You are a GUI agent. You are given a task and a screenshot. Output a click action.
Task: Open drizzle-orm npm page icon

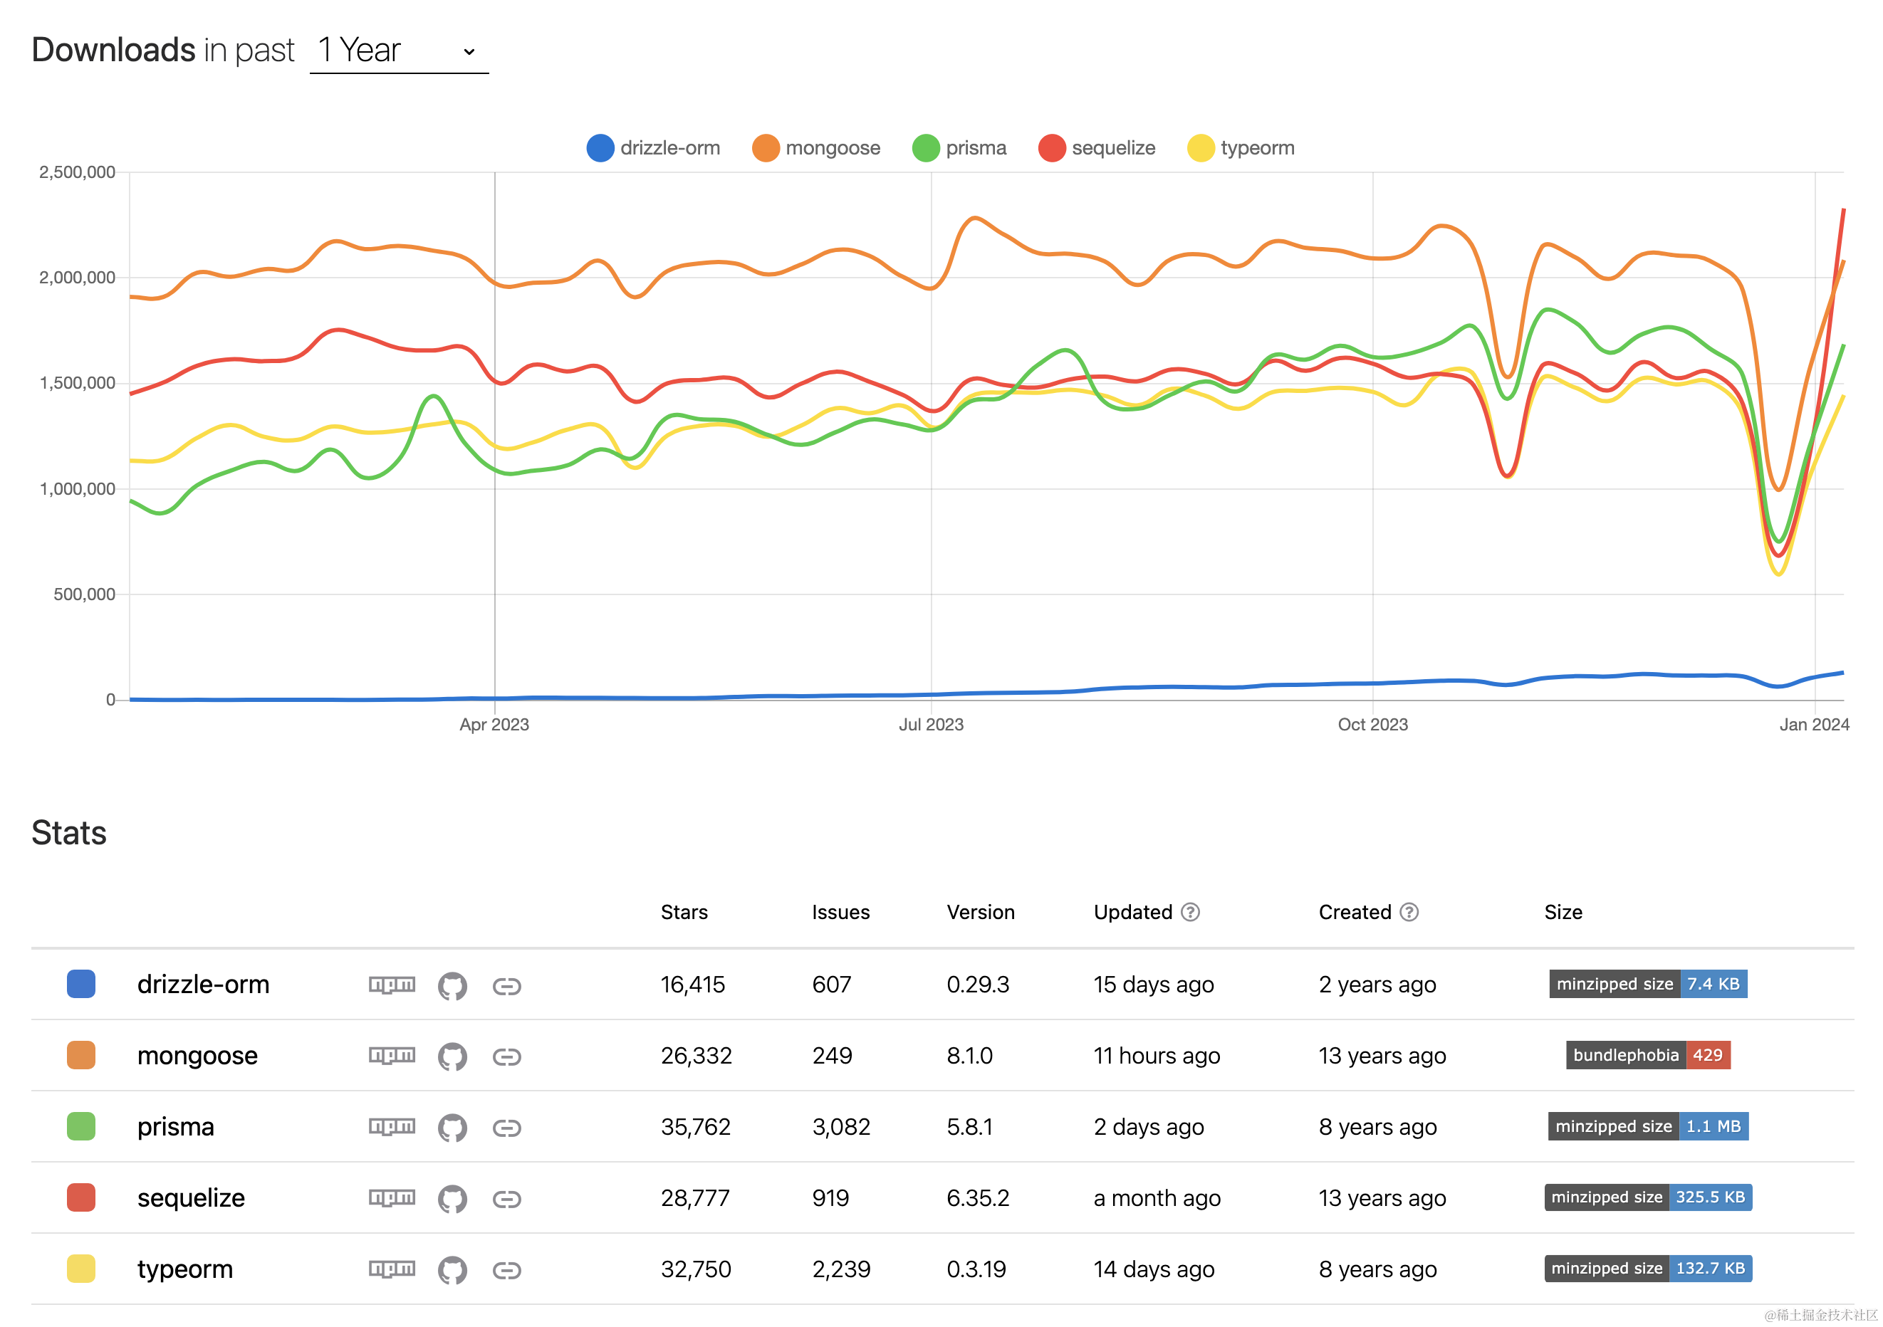391,985
